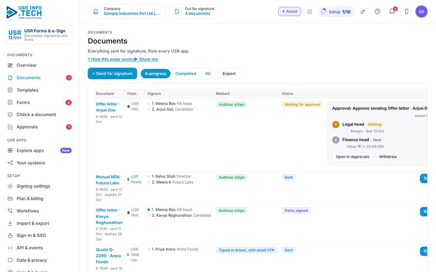436x272 pixels.
Task: Click the Forms sidebar icon
Action: point(10,102)
